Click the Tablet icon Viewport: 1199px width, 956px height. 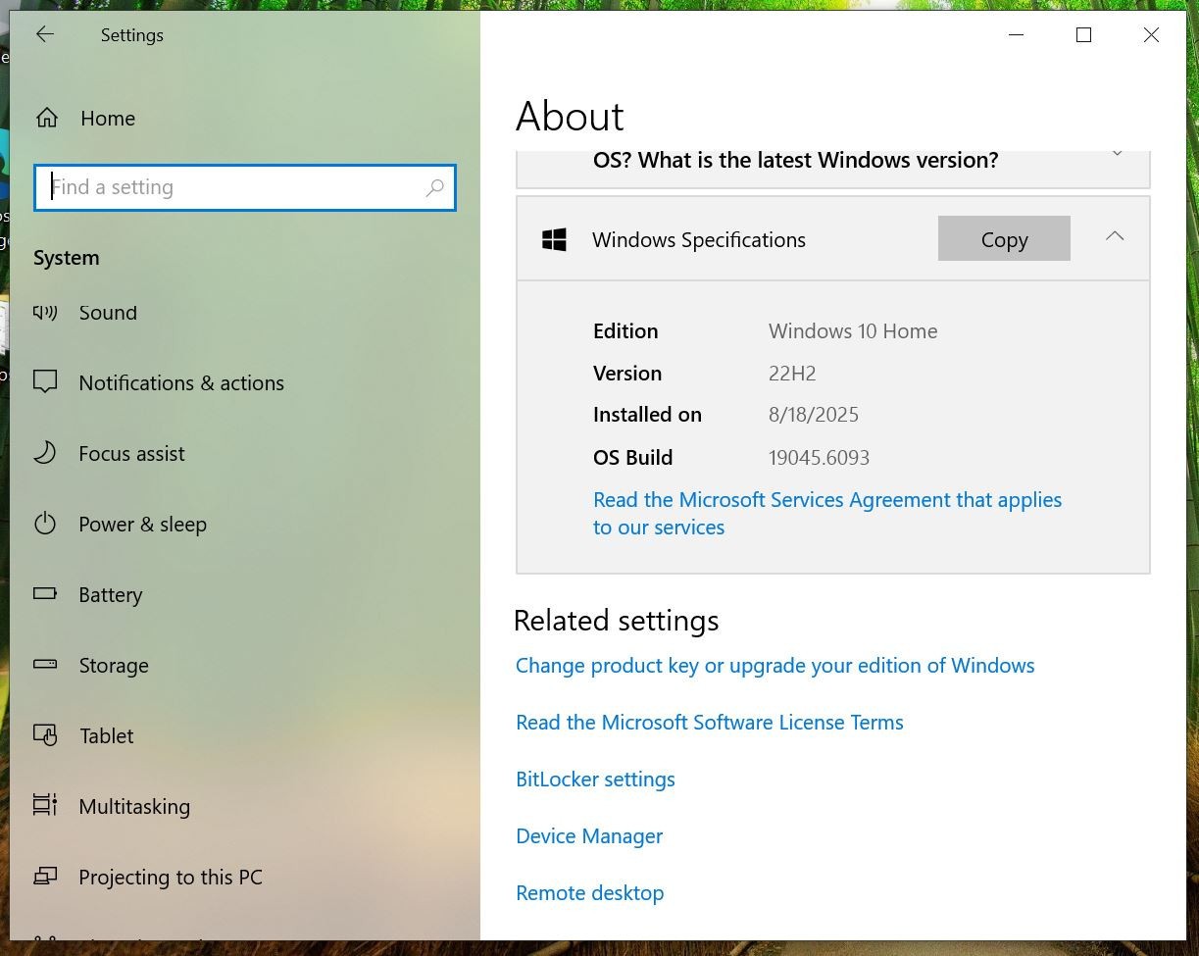tap(45, 734)
